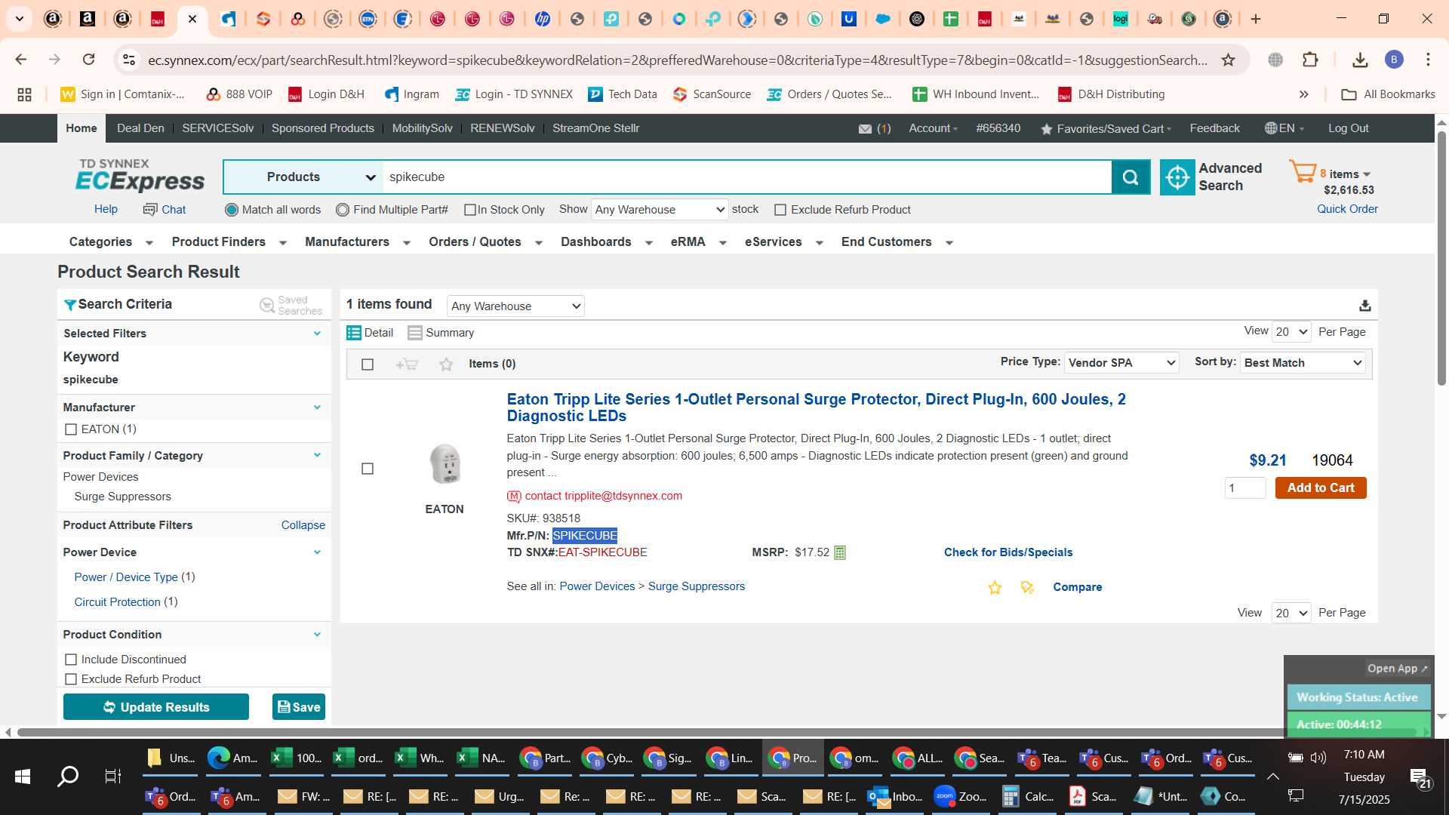The image size is (1449, 815).
Task: Tick the select-all items checkbox
Action: 368,364
